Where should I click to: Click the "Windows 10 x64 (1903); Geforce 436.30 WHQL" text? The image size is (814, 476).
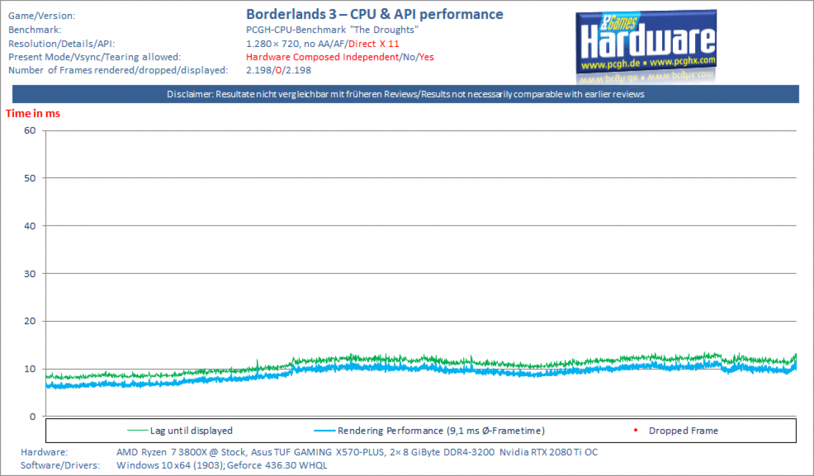tap(223, 465)
